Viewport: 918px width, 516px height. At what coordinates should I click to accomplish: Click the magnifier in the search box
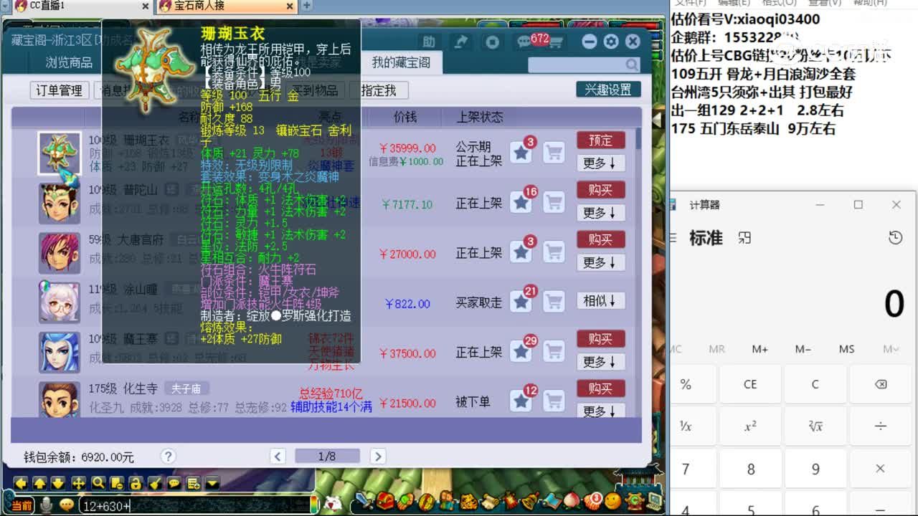tap(631, 64)
